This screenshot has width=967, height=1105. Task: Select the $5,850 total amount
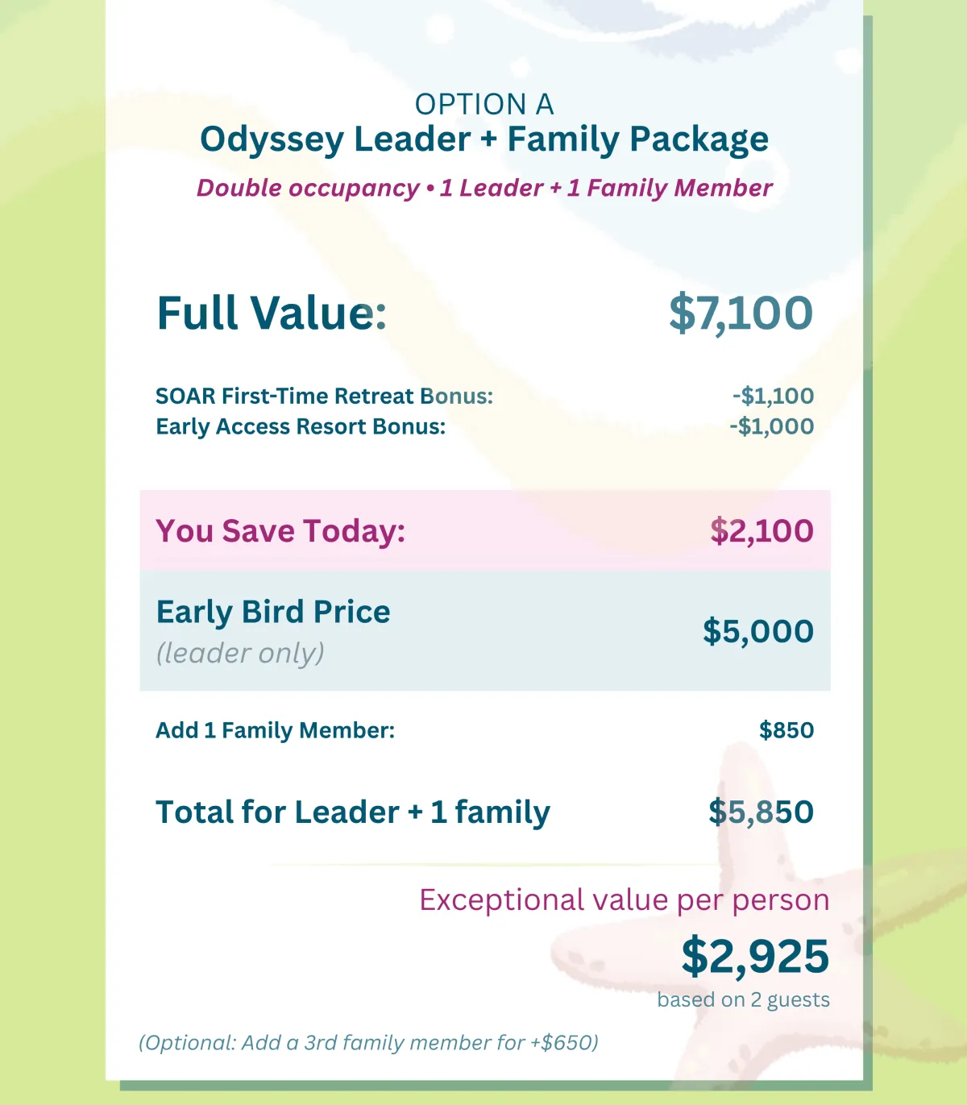tap(761, 812)
